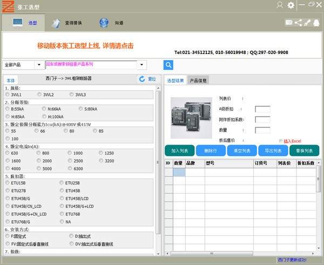Click the mail envelope icon
This screenshot has height=265, width=324.
[x=289, y=23]
